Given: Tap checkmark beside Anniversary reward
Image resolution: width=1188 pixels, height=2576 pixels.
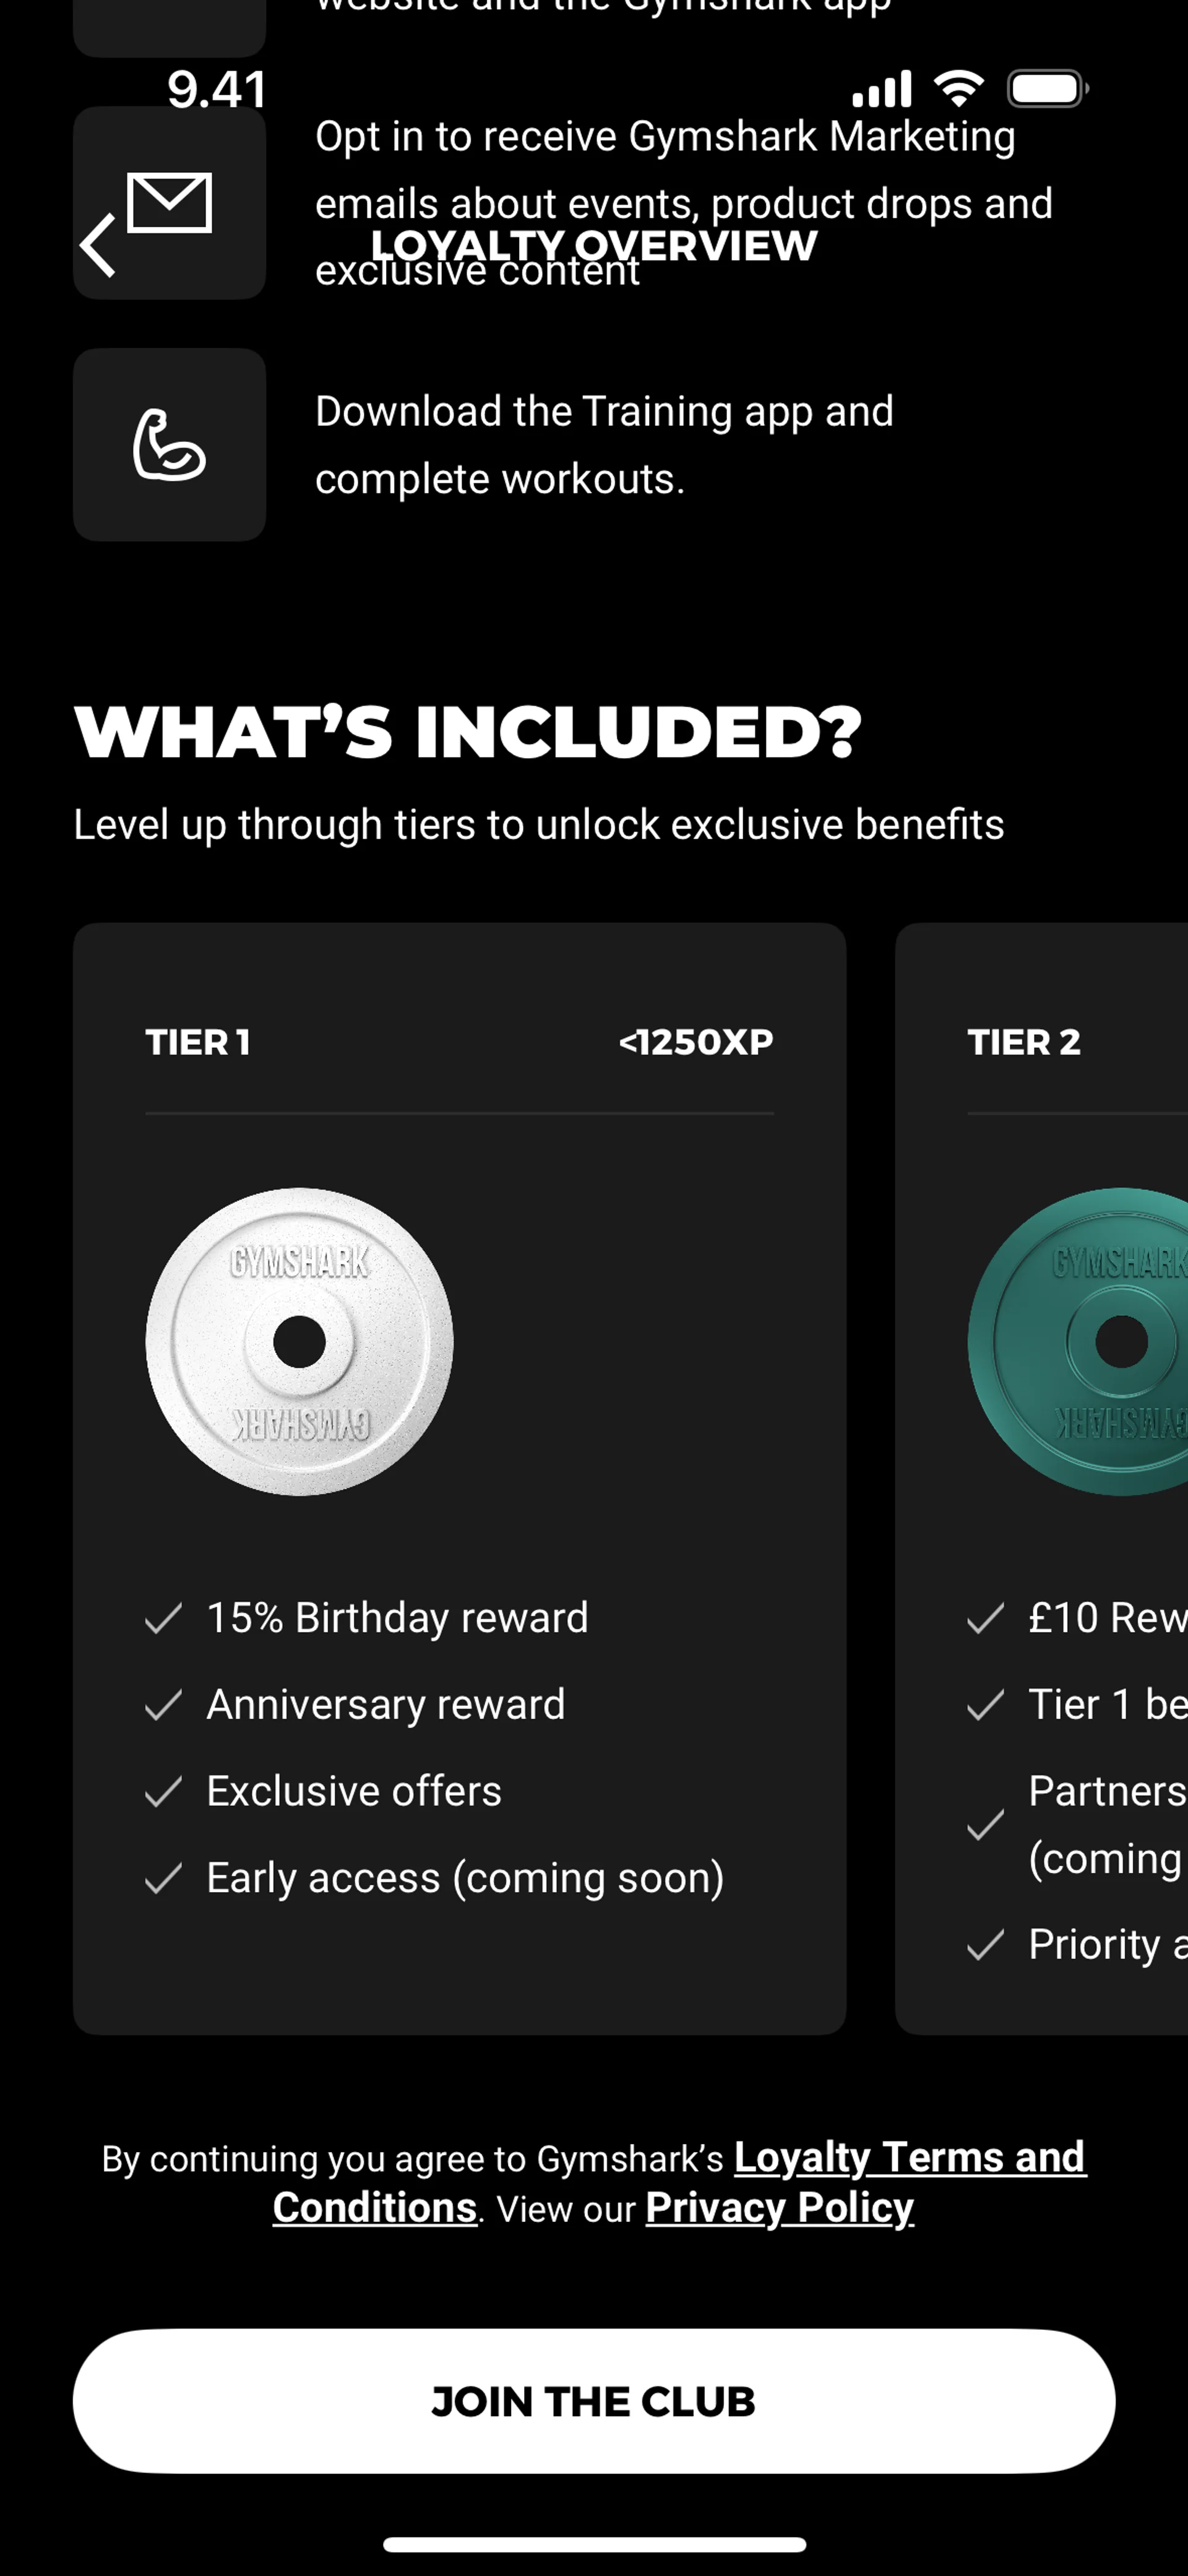Looking at the screenshot, I should [163, 1704].
